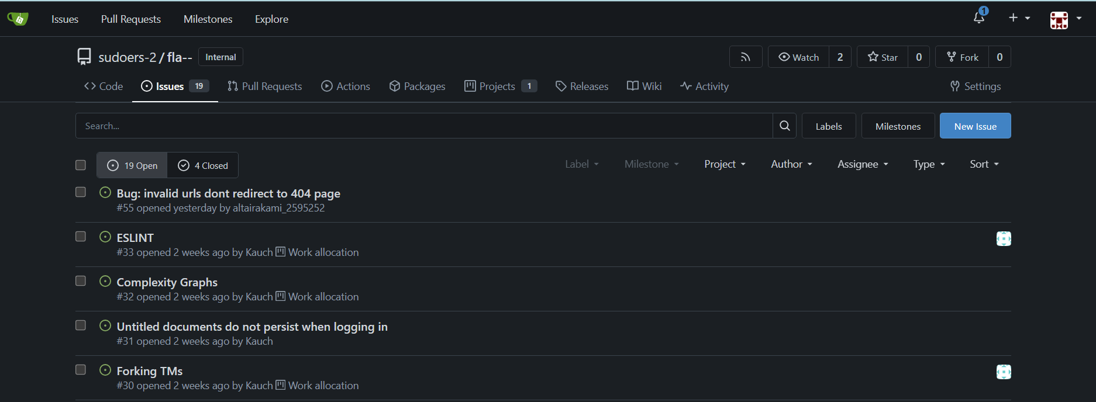This screenshot has width=1096, height=402.
Task: Switch to the Code tab
Action: (x=104, y=86)
